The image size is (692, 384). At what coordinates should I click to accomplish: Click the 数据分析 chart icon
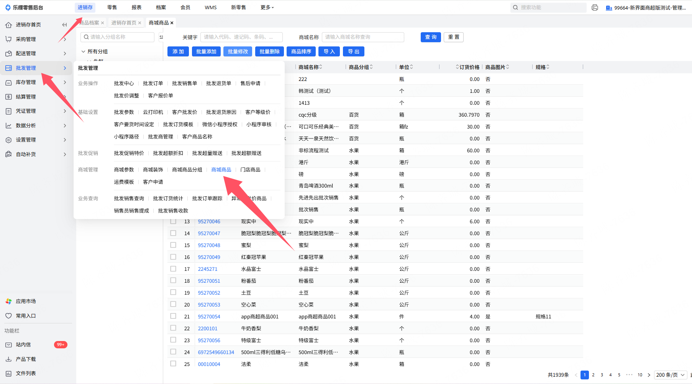click(x=8, y=125)
